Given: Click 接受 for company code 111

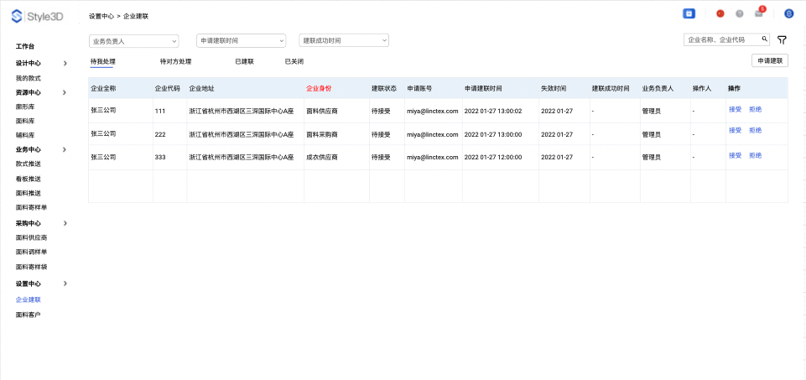Looking at the screenshot, I should (735, 109).
